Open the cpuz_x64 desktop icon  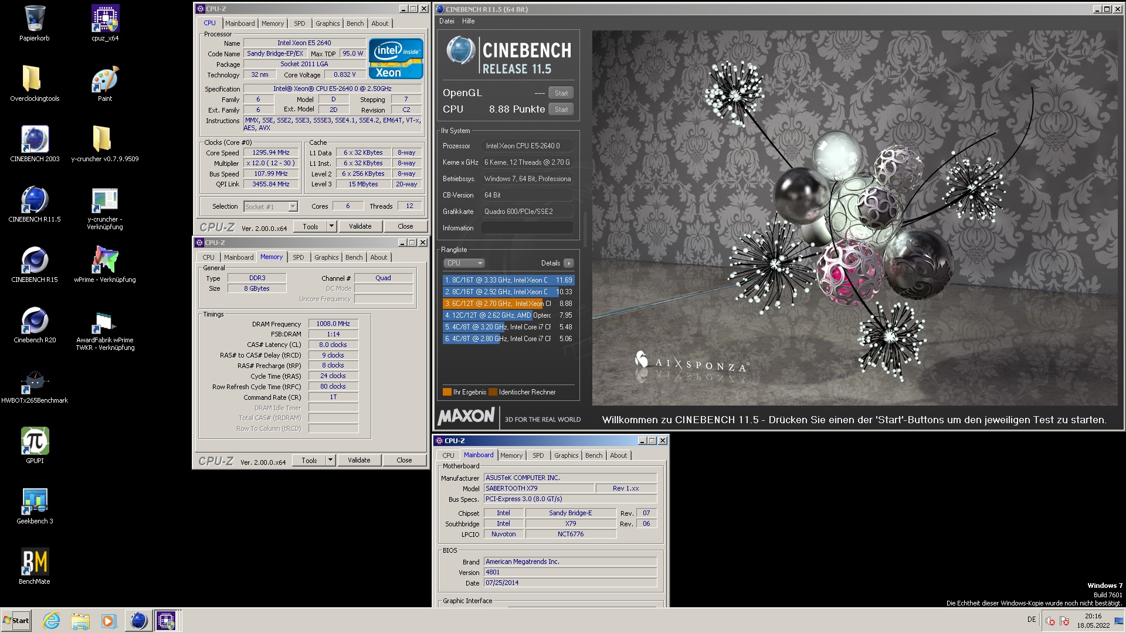(x=105, y=23)
